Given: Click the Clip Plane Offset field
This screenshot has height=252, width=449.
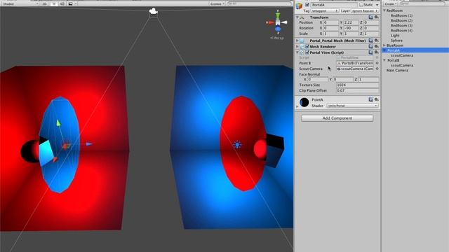Looking at the screenshot, I should [x=357, y=90].
